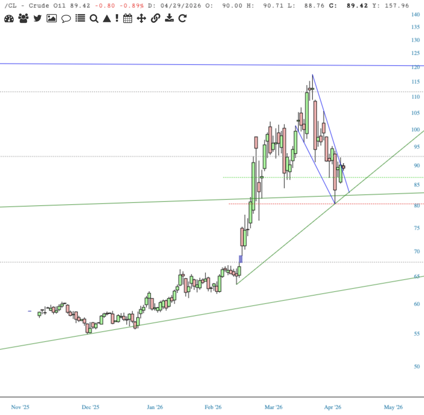Click the 100 price axis label

tap(415, 130)
